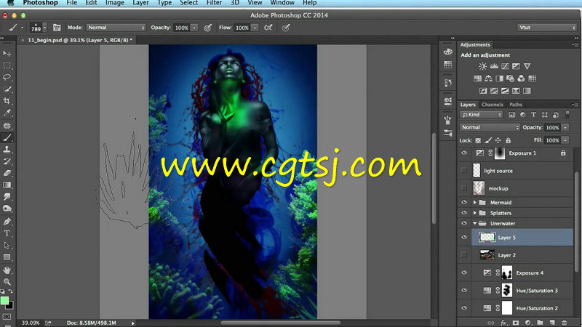Select the History Brush tool
Image resolution: width=582 pixels, height=327 pixels.
click(7, 161)
